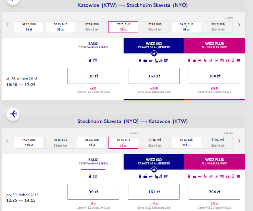
Task: Click the airplane icon beside the Stockholm–Katowice route
Action: 13,114
